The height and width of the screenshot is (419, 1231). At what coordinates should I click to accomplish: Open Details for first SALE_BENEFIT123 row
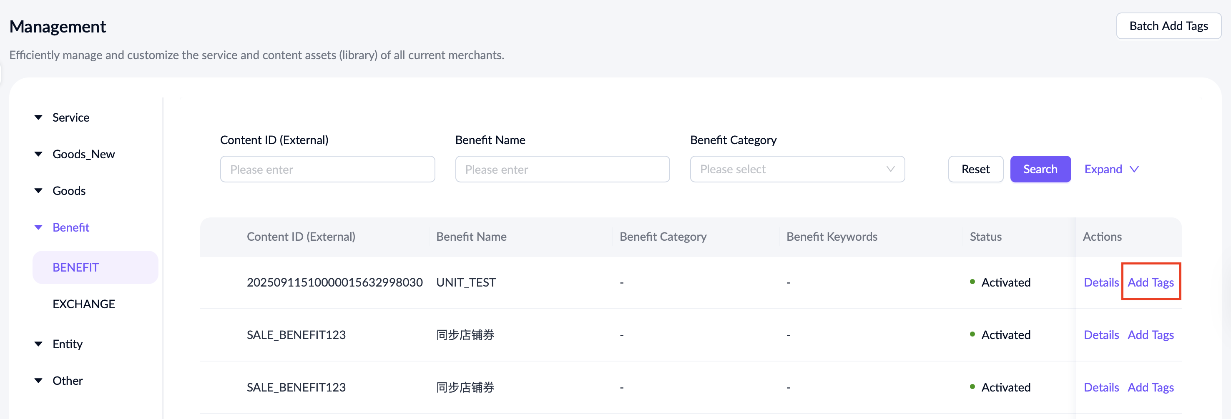pyautogui.click(x=1100, y=335)
